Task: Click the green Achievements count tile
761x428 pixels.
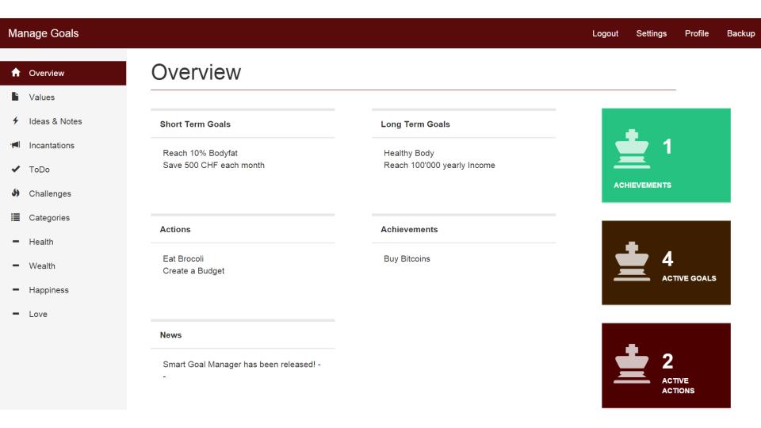Action: (x=666, y=155)
